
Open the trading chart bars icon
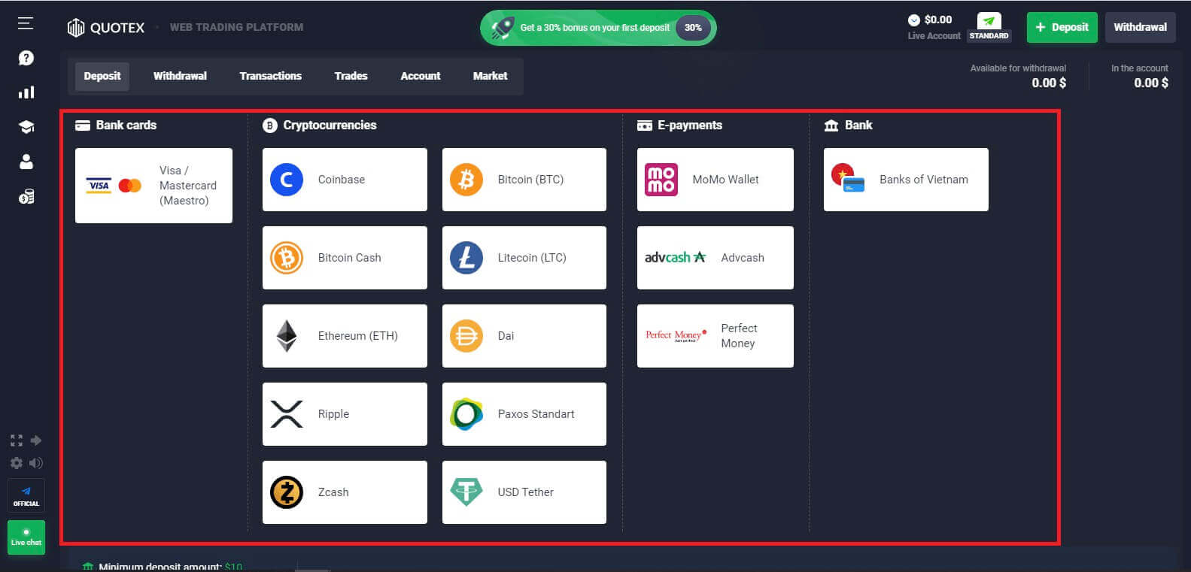click(x=26, y=92)
